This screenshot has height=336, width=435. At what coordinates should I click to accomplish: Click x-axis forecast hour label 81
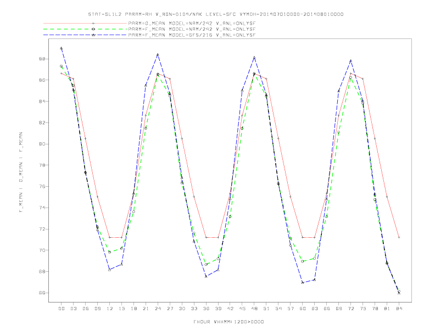tap(387, 309)
